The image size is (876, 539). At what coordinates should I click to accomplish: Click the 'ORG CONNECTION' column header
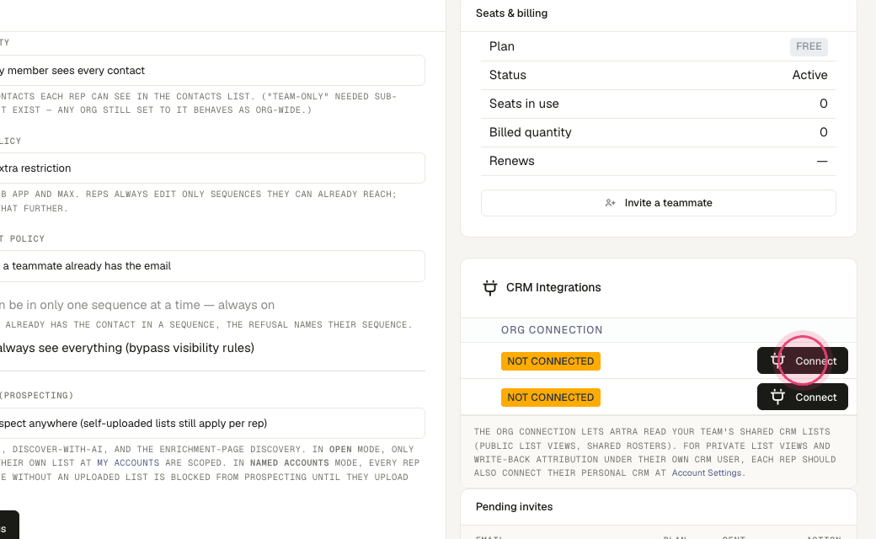[x=552, y=330]
